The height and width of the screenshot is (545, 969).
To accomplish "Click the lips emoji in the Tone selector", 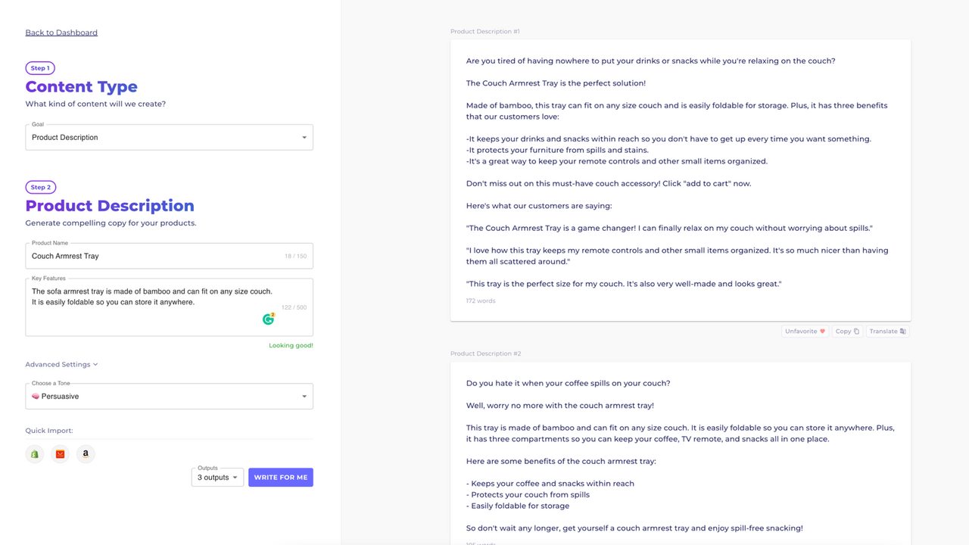I will [x=36, y=396].
